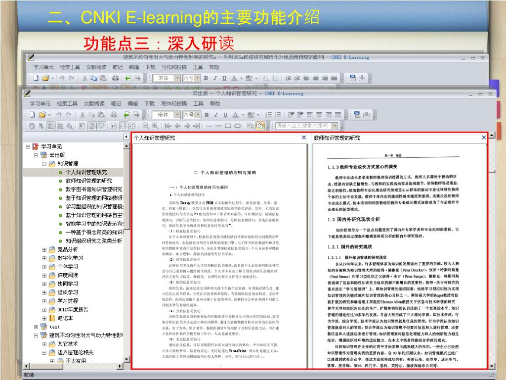The width and height of the screenshot is (506, 380).
Task: Select 教师知识管理的研究 in the tree
Action: coord(88,181)
